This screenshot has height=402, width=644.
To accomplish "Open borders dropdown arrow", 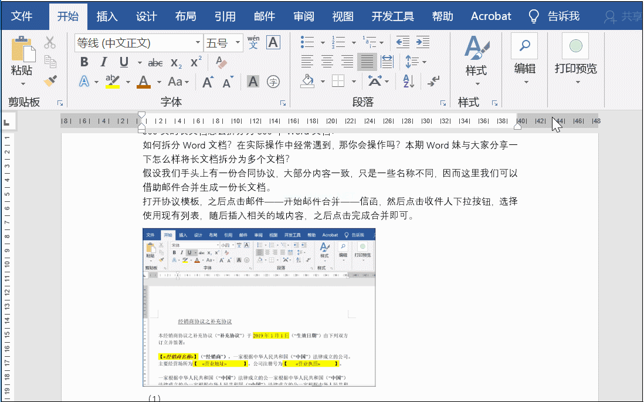I will [x=354, y=82].
